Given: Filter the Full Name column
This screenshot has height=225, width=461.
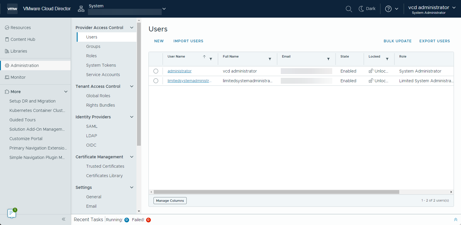Looking at the screenshot, I should [x=270, y=59].
